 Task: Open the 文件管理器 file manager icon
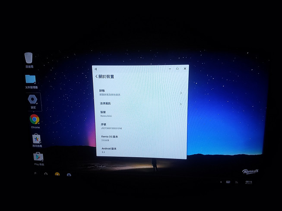[31, 81]
